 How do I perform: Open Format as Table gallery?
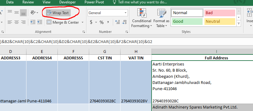point(161,18)
